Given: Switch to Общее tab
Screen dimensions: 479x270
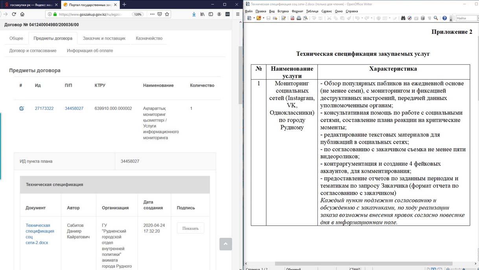Looking at the screenshot, I should click(x=16, y=38).
